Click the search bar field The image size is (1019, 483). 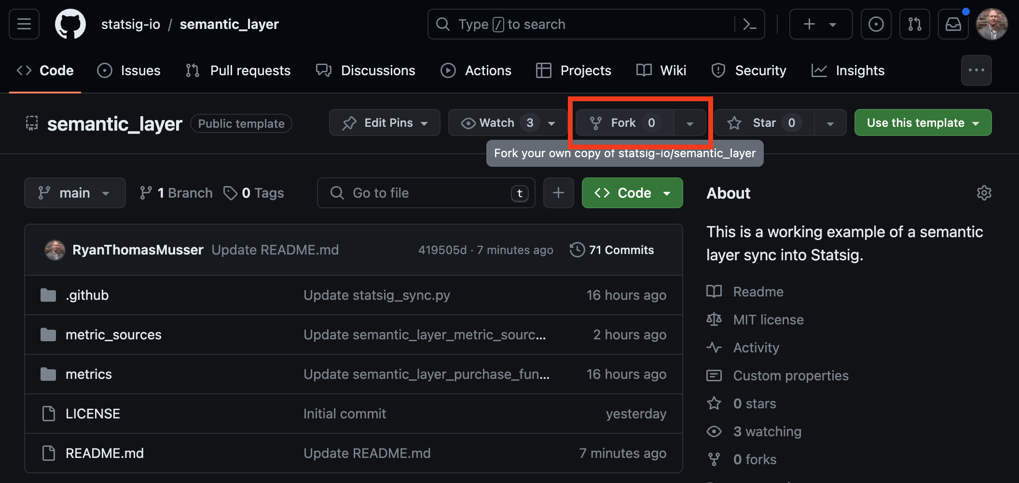click(x=596, y=24)
